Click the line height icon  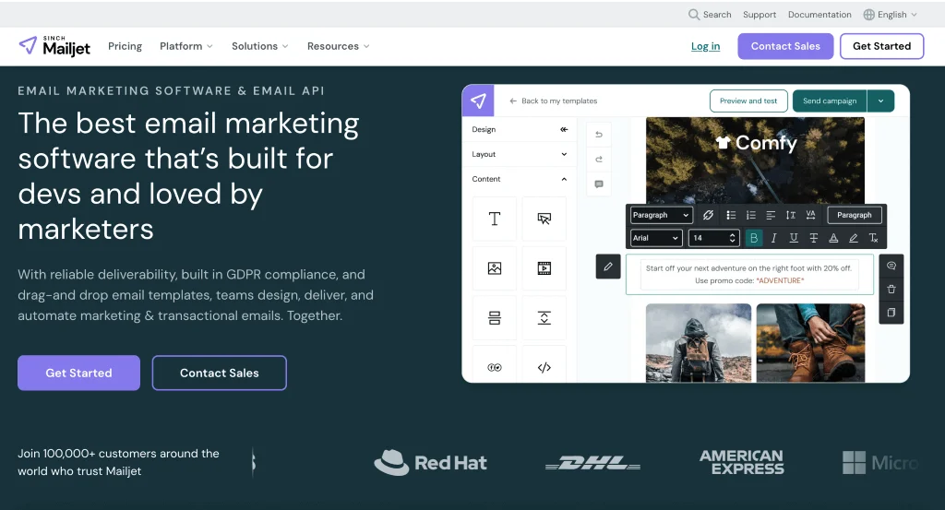[x=790, y=215]
